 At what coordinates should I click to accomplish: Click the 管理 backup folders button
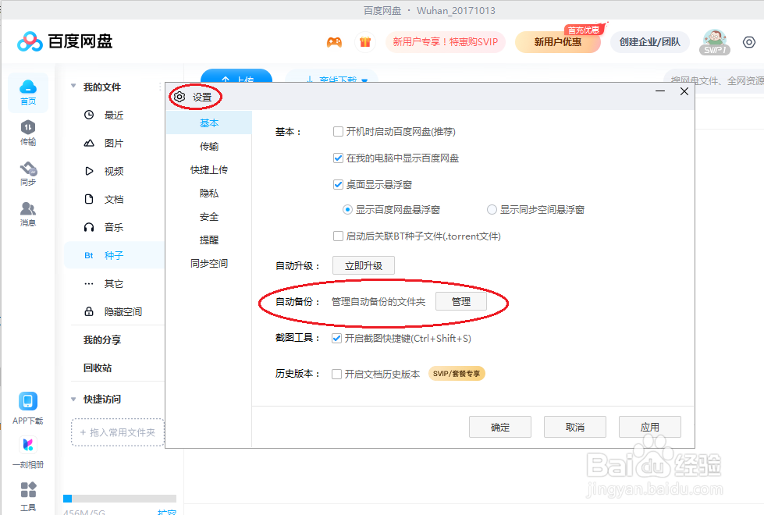461,302
